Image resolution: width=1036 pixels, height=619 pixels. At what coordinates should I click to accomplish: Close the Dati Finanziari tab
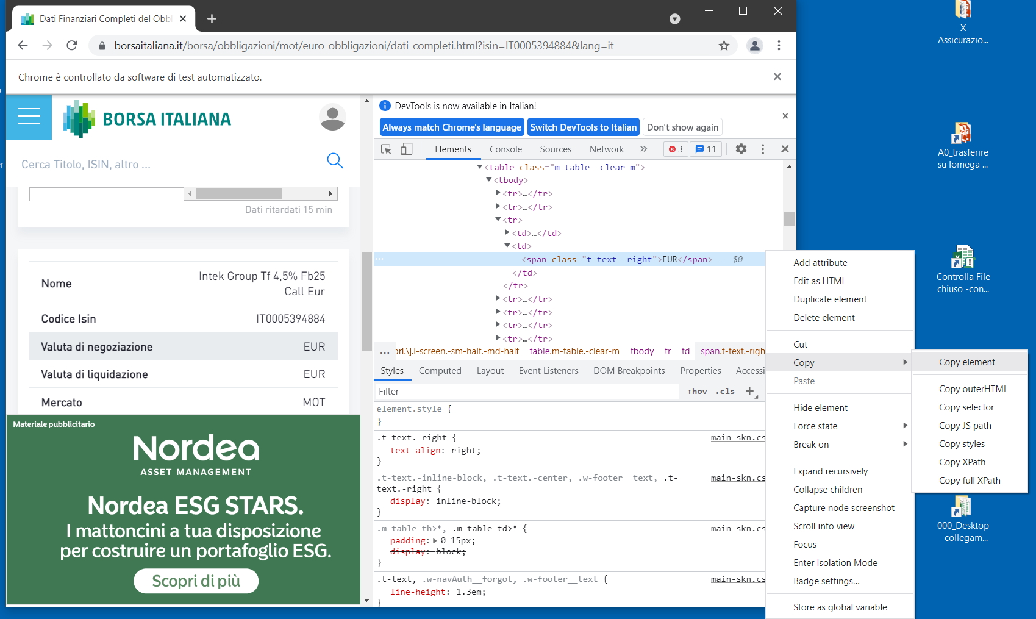[183, 19]
